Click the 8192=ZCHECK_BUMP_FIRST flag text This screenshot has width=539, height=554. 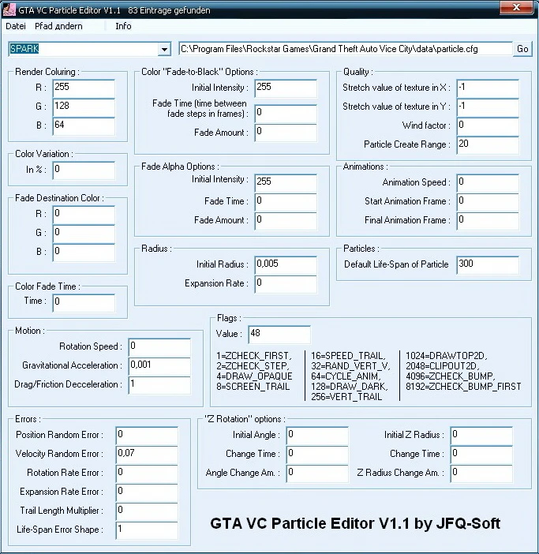point(463,387)
